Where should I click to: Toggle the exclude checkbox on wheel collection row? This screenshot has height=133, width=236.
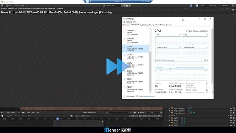(x=229, y=116)
